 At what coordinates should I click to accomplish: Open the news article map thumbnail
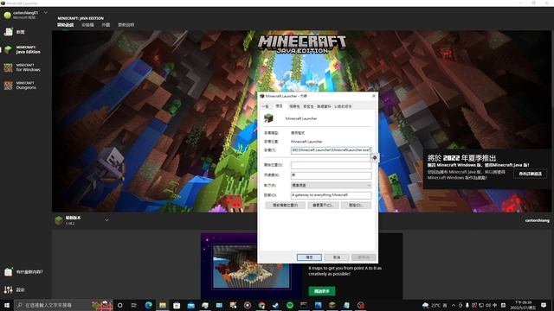(x=251, y=267)
